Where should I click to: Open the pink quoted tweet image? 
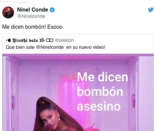pos(78,92)
